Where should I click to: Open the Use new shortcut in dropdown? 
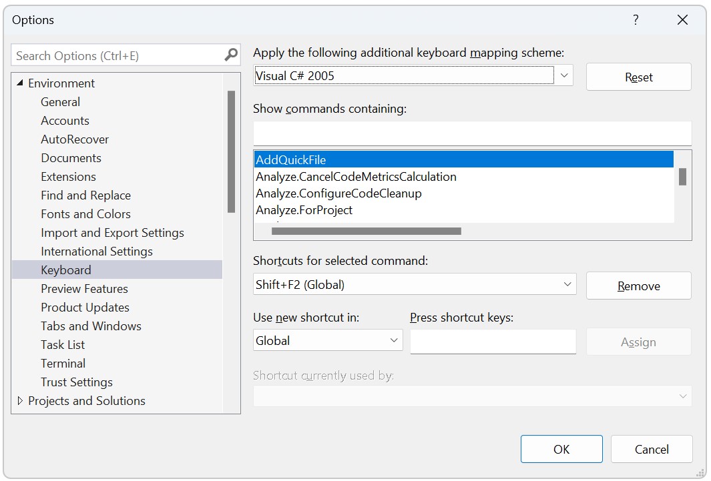click(x=395, y=340)
